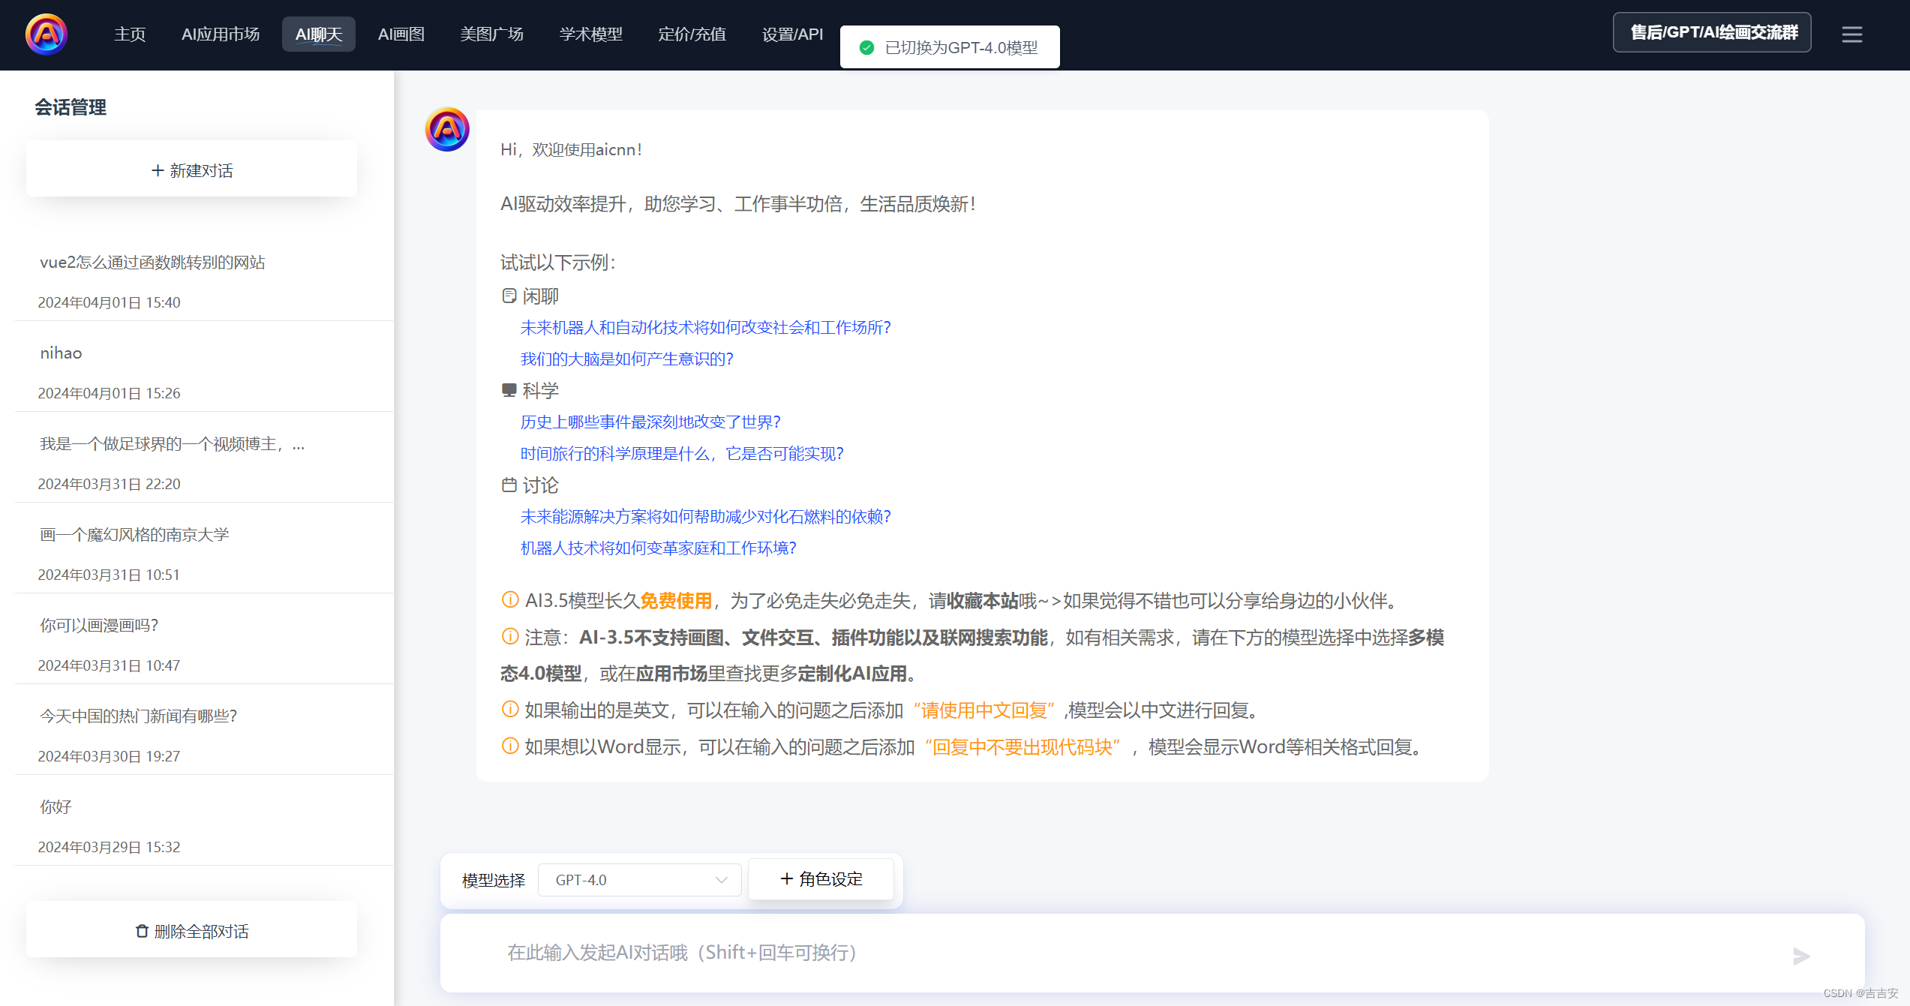This screenshot has width=1910, height=1006.
Task: Click the 我们的大脑是如何产生意识的 example link
Action: (x=626, y=359)
